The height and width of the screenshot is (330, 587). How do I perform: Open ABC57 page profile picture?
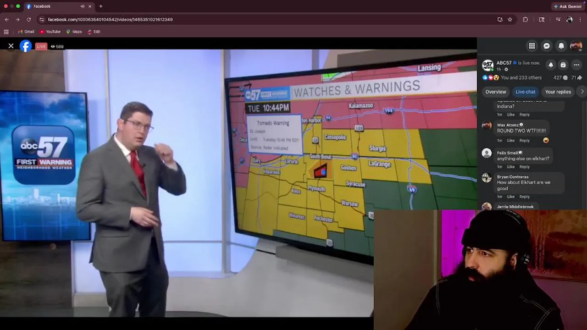[x=488, y=65]
